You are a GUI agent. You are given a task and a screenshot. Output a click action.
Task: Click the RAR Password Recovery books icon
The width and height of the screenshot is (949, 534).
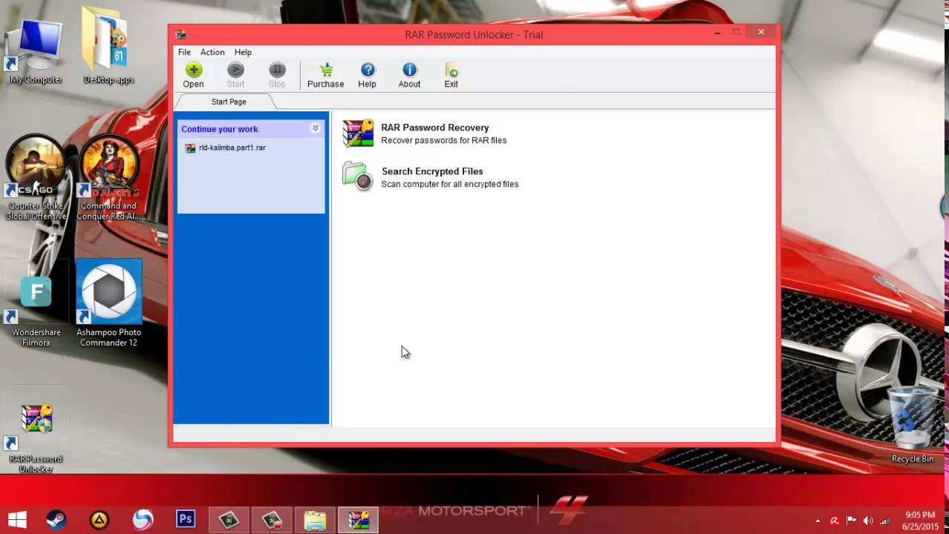click(x=358, y=133)
